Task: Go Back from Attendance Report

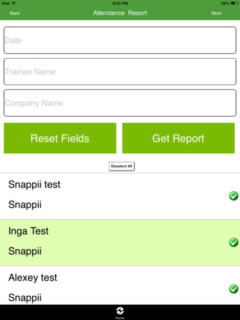Action: [x=15, y=13]
